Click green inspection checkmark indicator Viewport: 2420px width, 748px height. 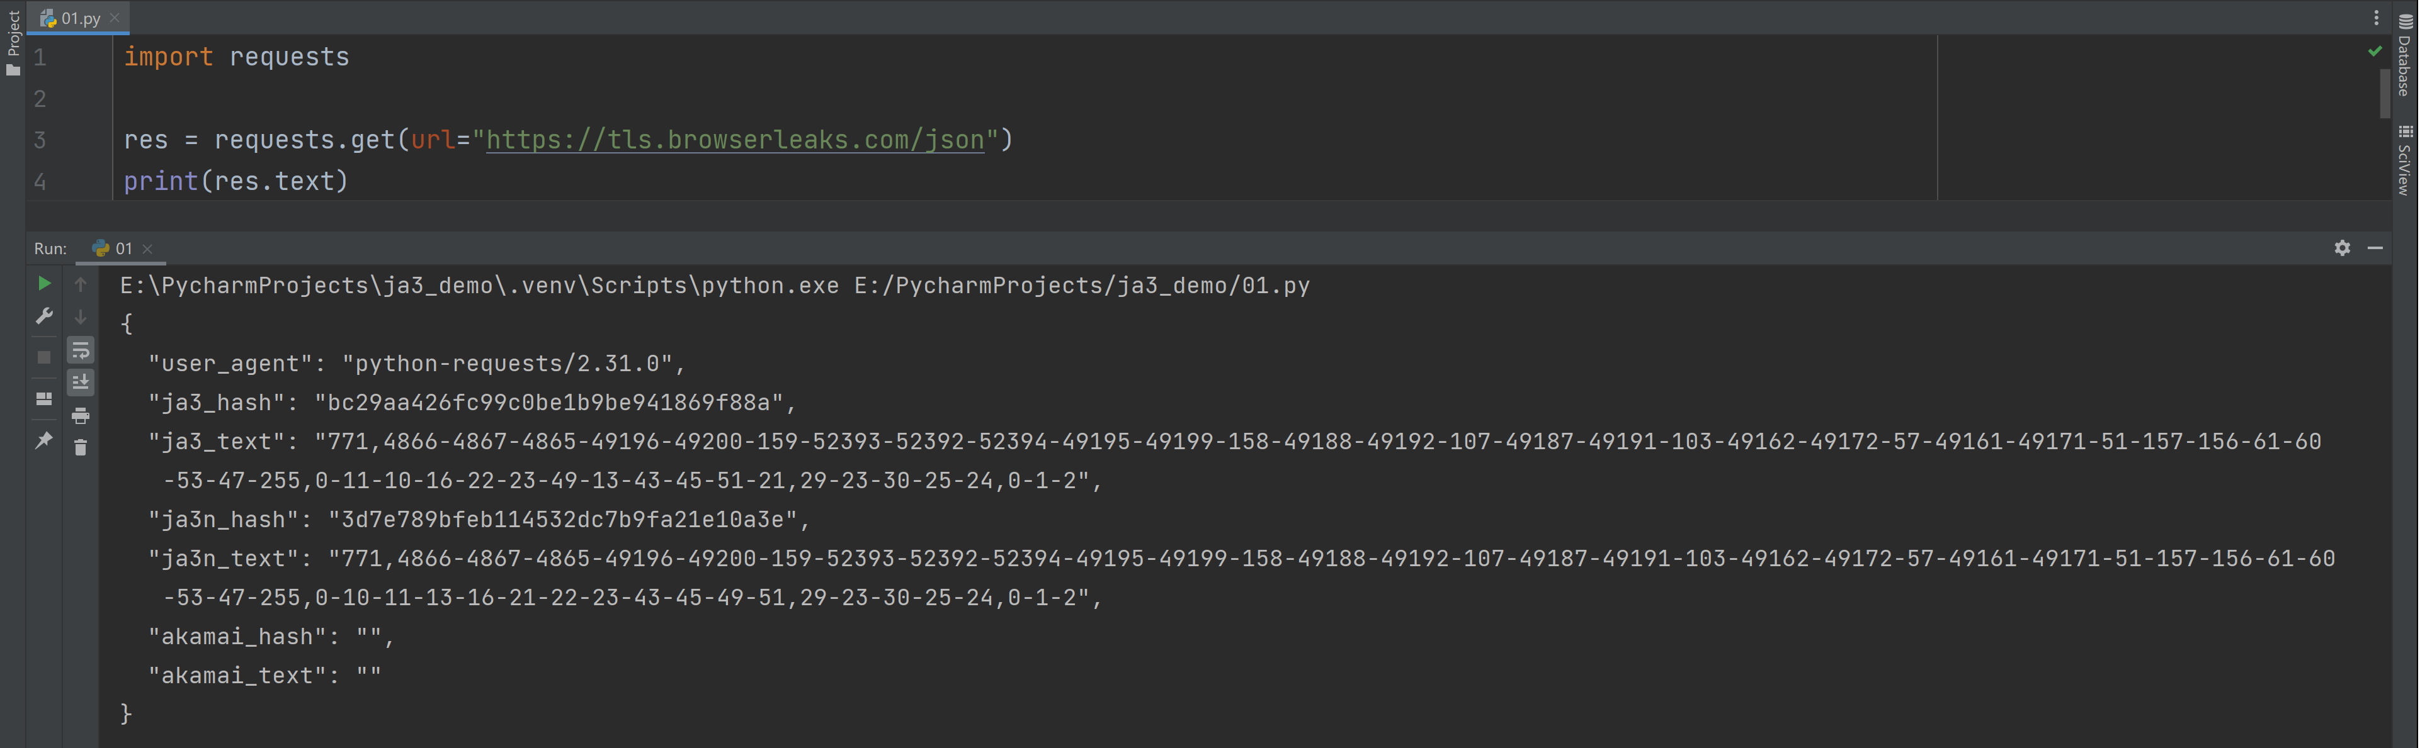pyautogui.click(x=2375, y=52)
